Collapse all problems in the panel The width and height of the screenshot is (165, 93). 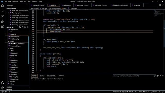tap(158, 76)
